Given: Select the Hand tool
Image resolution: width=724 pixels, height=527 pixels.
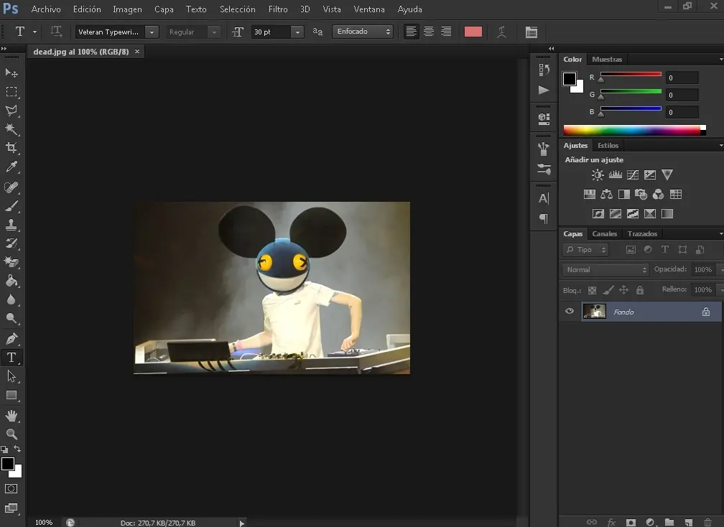Looking at the screenshot, I should point(11,416).
